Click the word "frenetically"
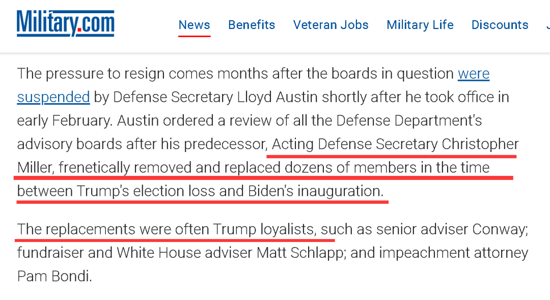The image size is (550, 300). pyautogui.click(x=95, y=168)
